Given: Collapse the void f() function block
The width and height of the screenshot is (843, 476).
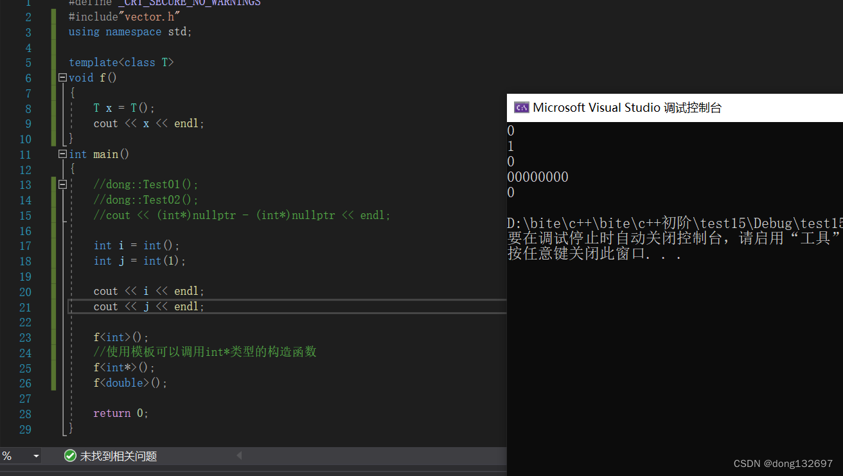Looking at the screenshot, I should point(62,78).
